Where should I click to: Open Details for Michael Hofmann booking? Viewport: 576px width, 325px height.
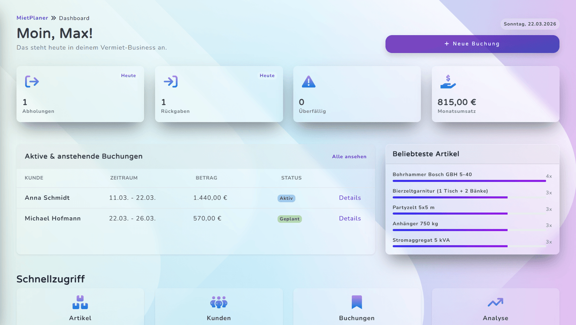point(350,218)
